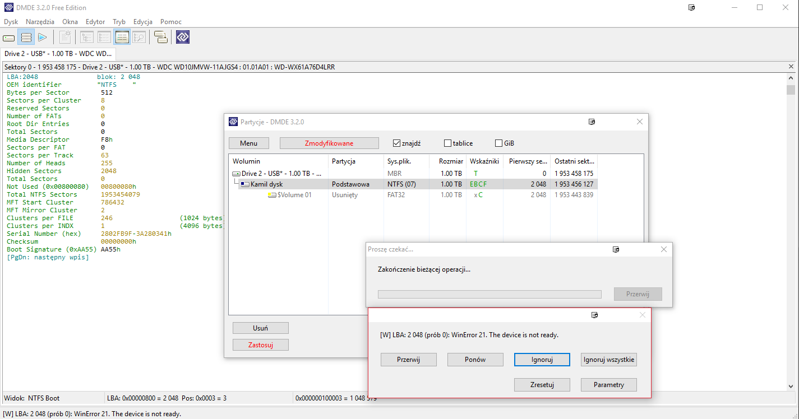The image size is (799, 419).
Task: Click the Zresetuj button
Action: coord(542,385)
